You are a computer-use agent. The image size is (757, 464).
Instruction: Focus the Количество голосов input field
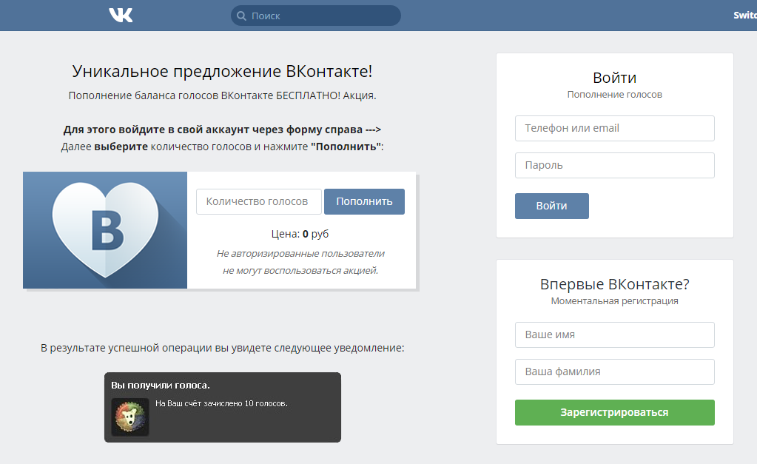pyautogui.click(x=259, y=201)
